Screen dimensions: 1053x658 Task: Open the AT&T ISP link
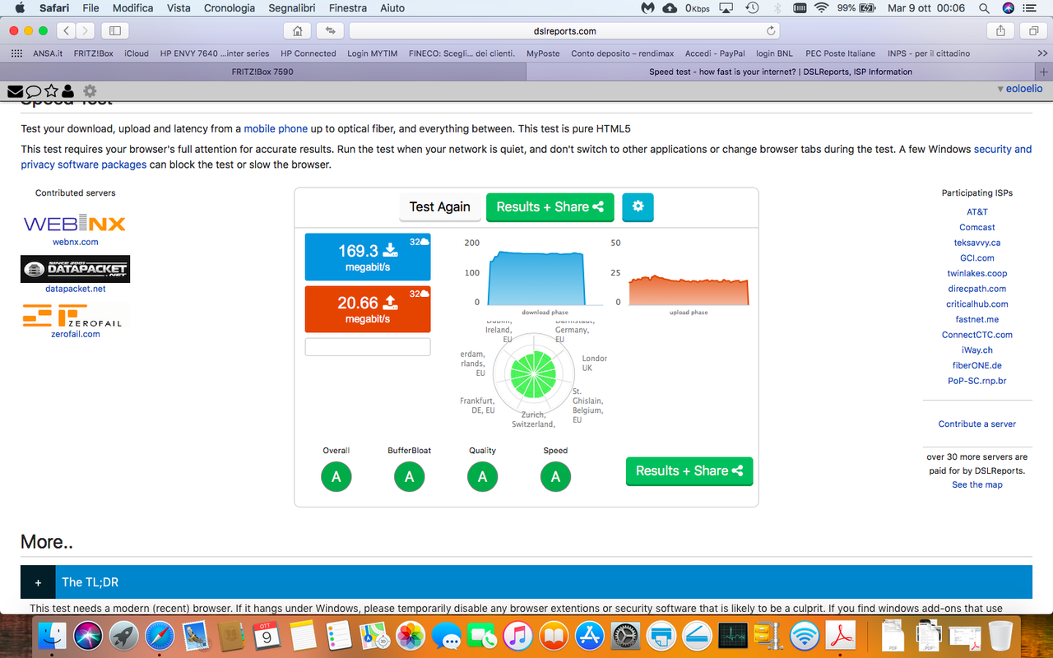tap(977, 212)
